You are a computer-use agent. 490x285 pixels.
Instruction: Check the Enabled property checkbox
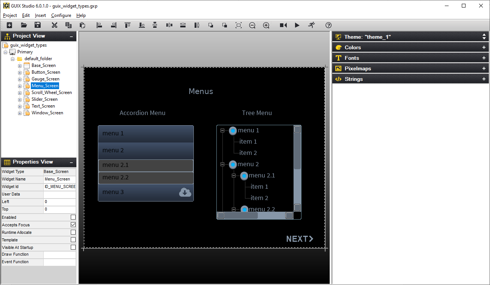tap(73, 217)
